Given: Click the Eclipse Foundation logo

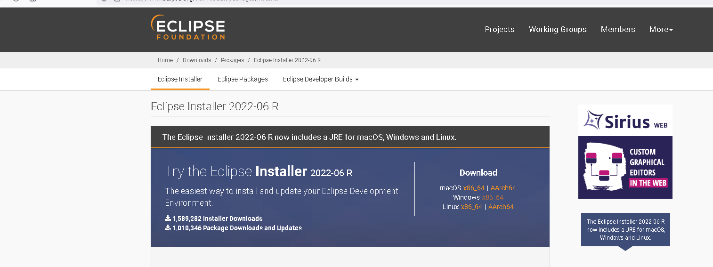Looking at the screenshot, I should [187, 27].
